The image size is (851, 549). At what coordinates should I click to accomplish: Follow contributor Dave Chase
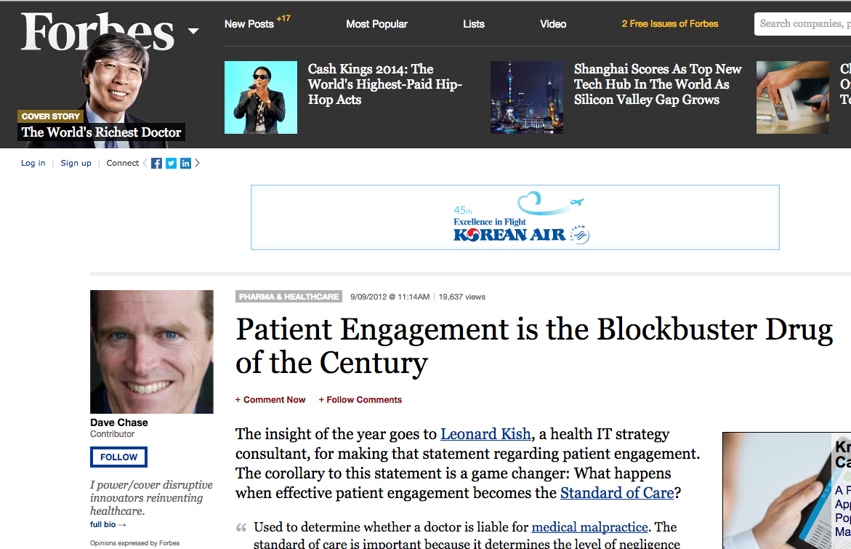(x=118, y=457)
